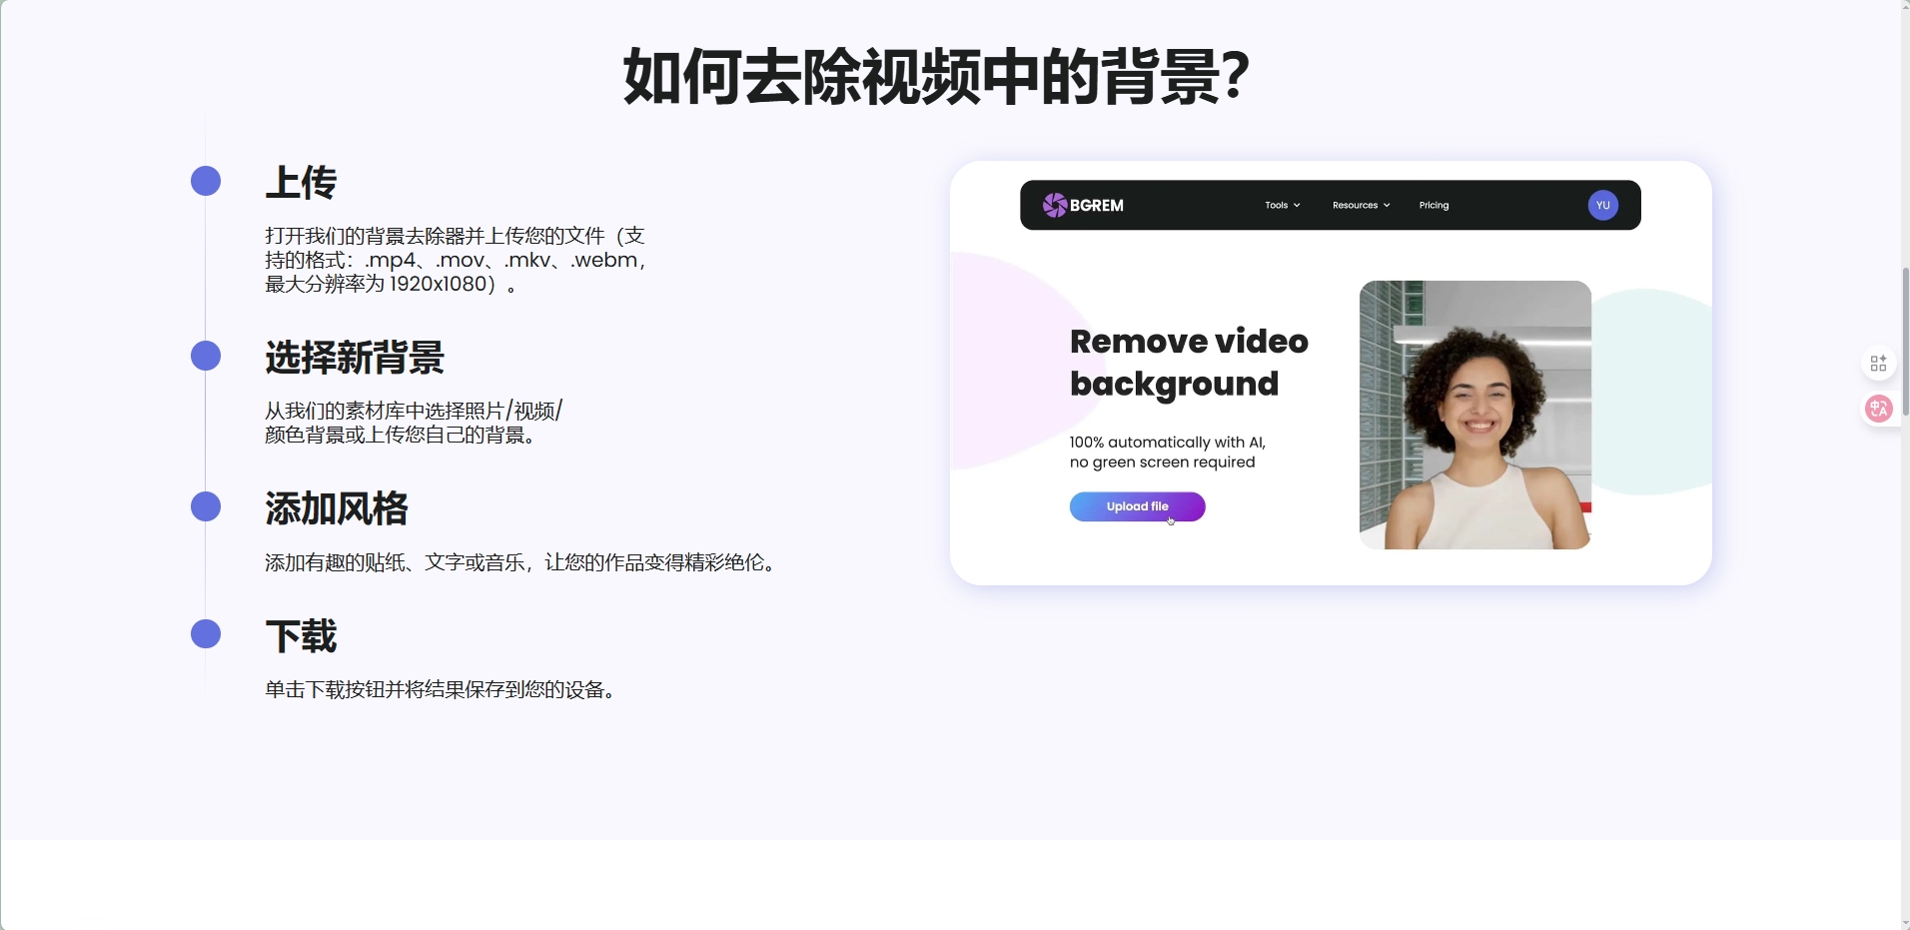Screen dimensions: 1910x930
Task: Click the bullet dot beside 添加风格
Action: coord(206,506)
